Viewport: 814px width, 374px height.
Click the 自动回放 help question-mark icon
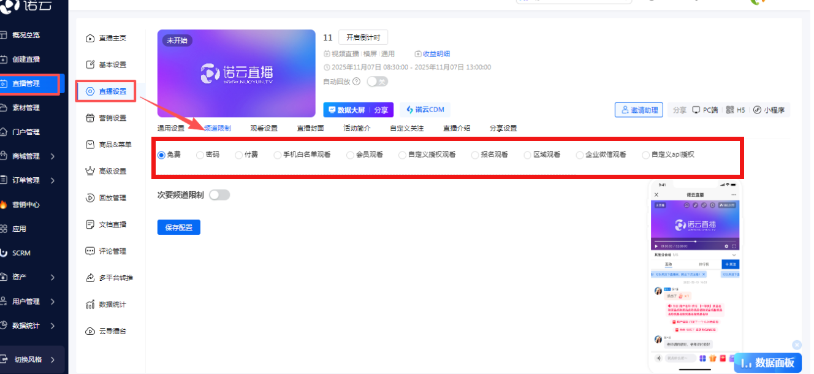coord(357,82)
